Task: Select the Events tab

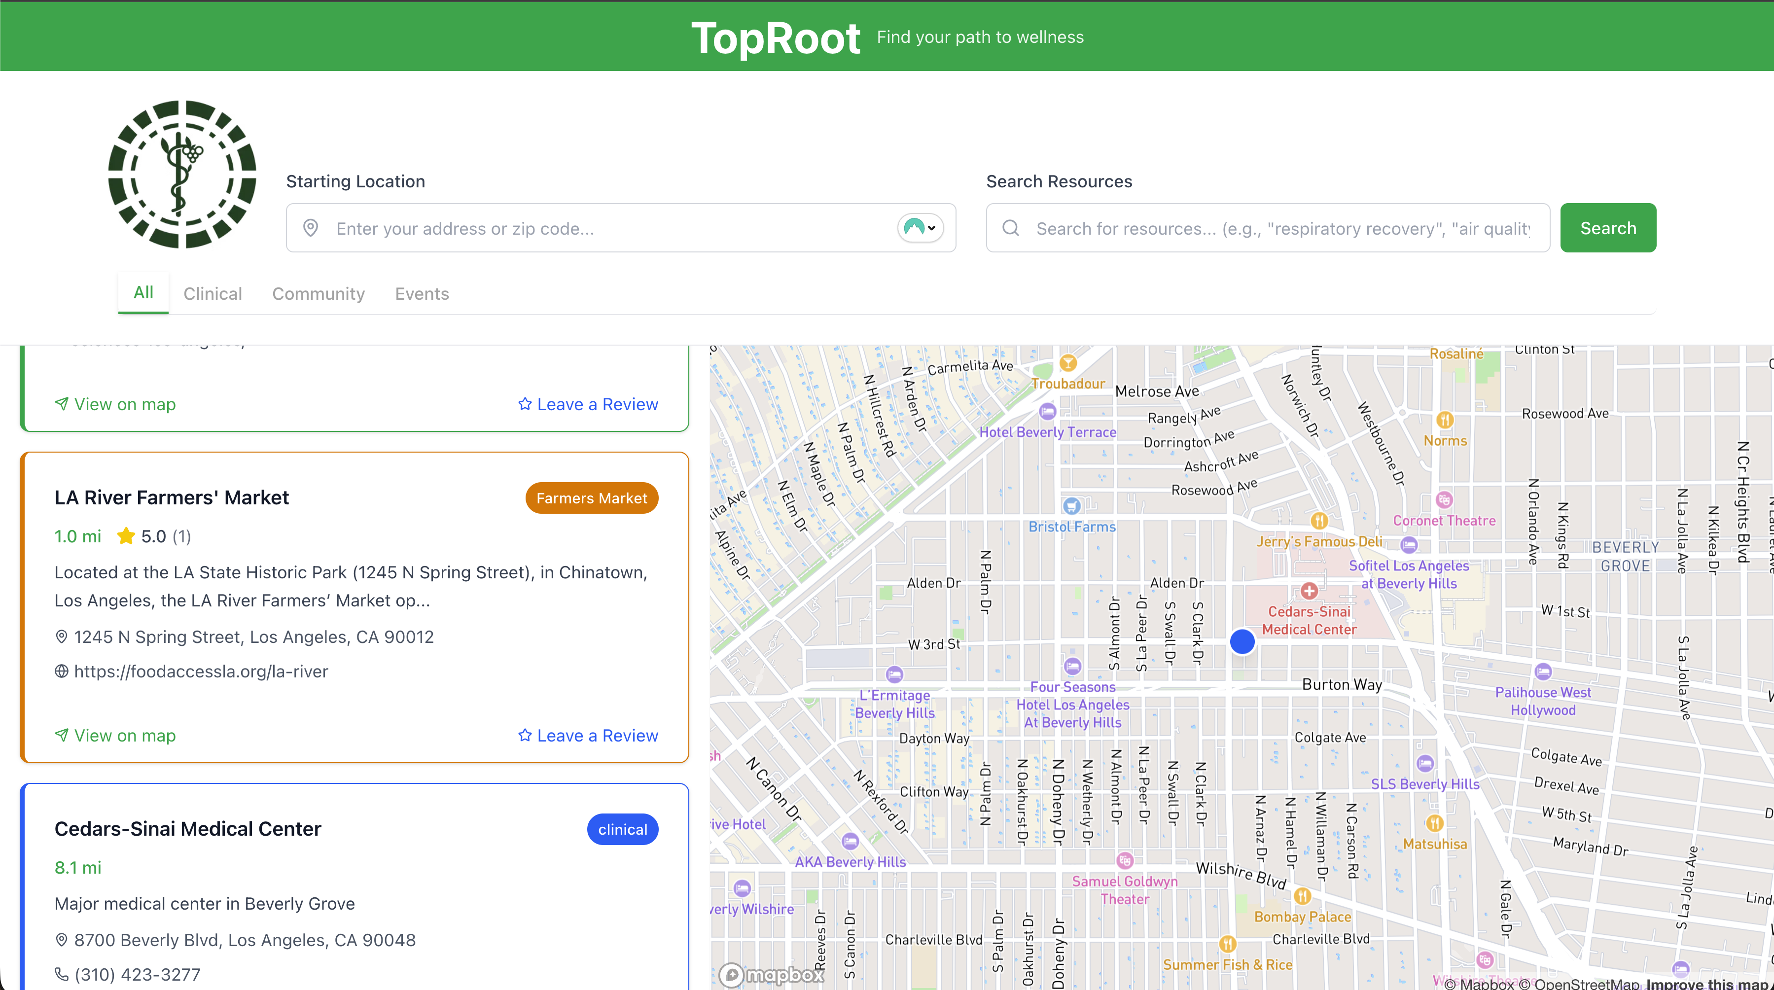Action: click(422, 294)
